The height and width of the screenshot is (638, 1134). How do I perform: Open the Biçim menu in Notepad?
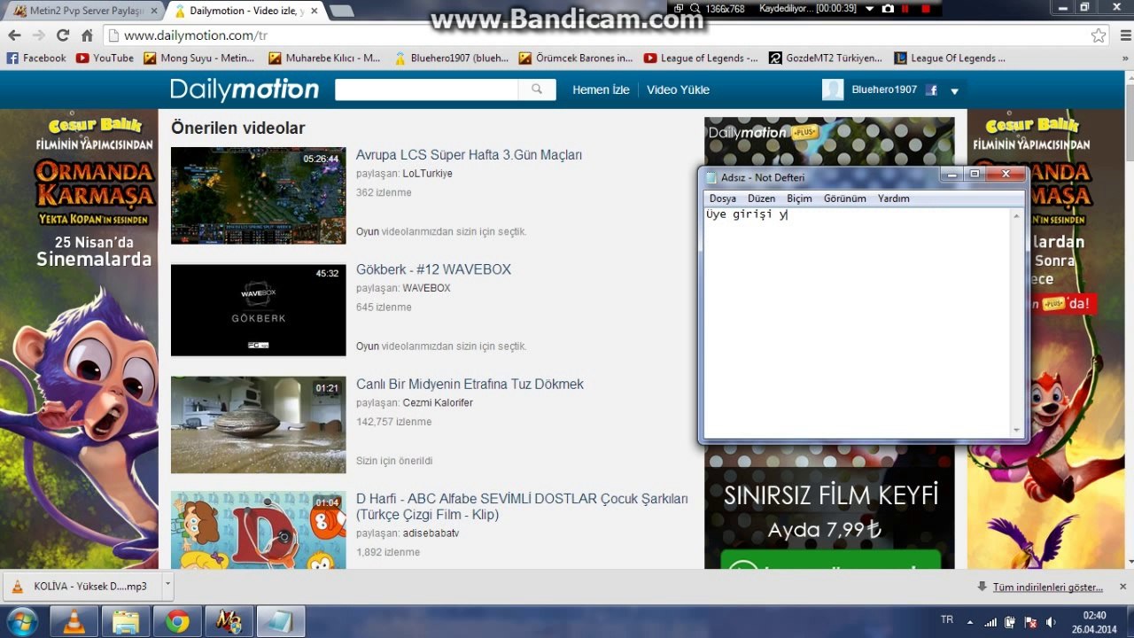(x=799, y=198)
